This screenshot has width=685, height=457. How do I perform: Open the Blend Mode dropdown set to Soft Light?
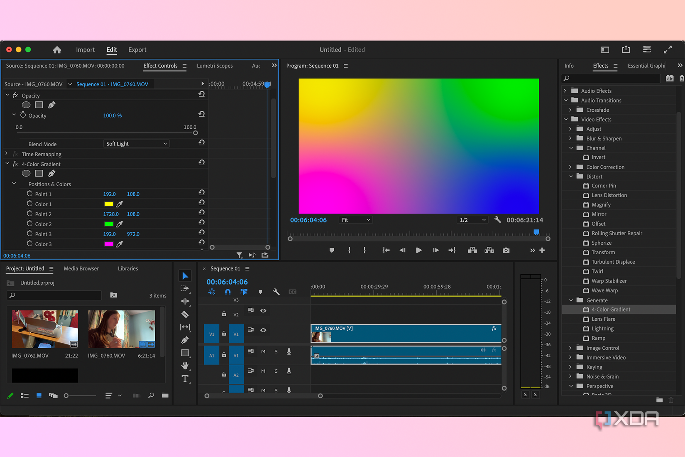[x=136, y=143]
